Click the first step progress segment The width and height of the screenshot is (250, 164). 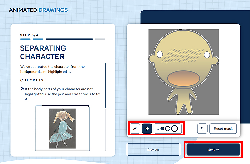tap(25, 39)
